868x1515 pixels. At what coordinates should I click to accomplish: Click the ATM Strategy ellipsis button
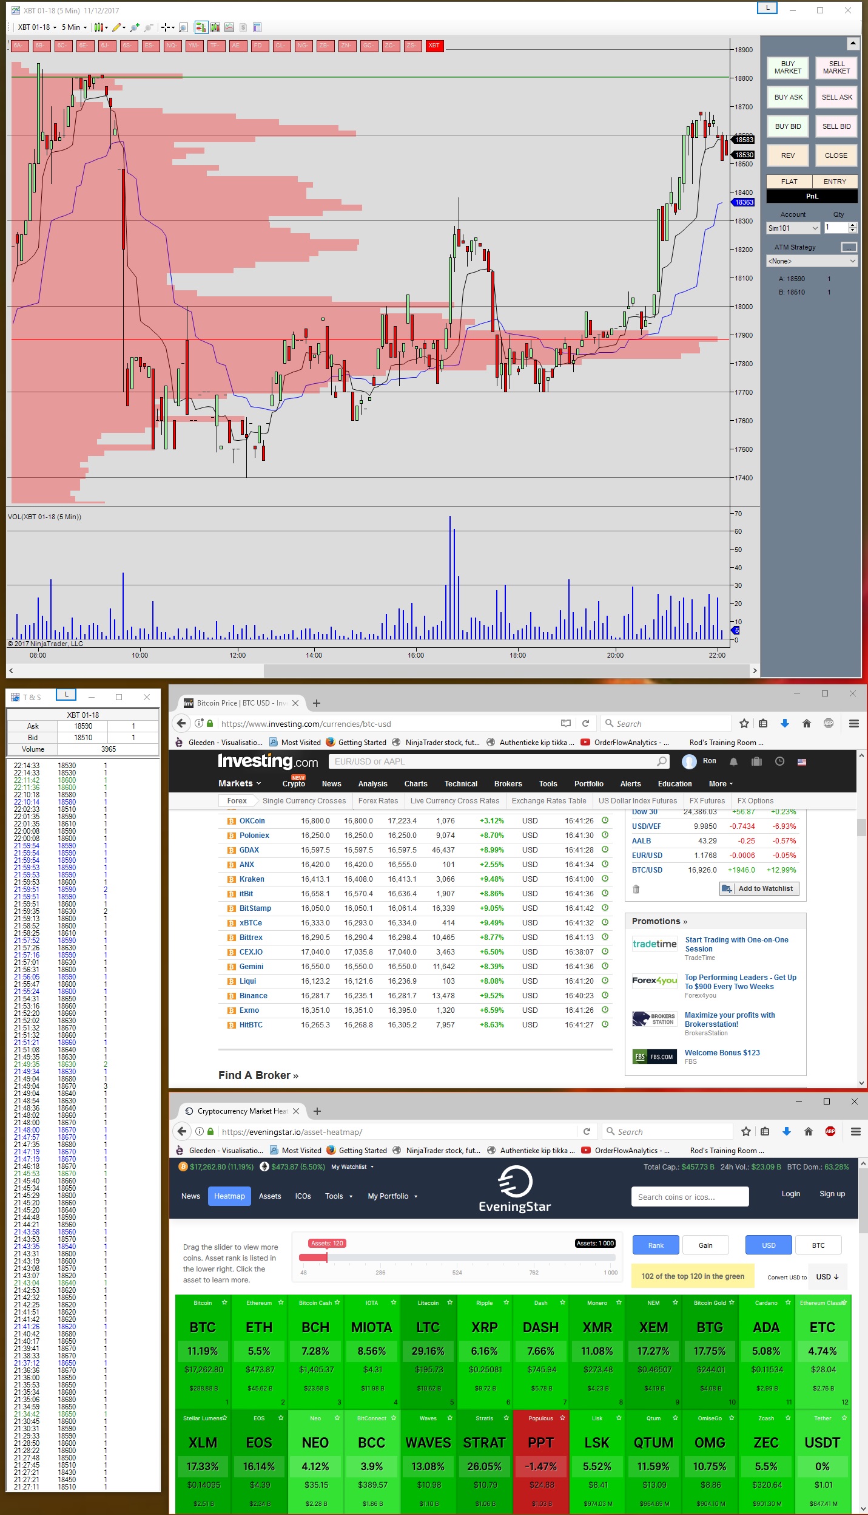[x=849, y=247]
